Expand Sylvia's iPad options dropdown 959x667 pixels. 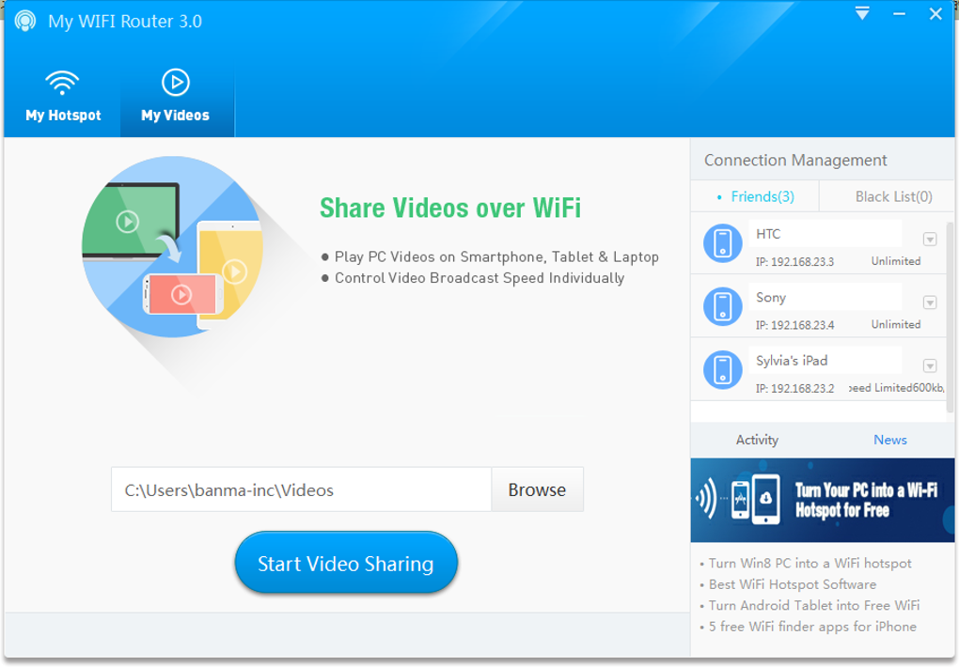click(x=930, y=365)
